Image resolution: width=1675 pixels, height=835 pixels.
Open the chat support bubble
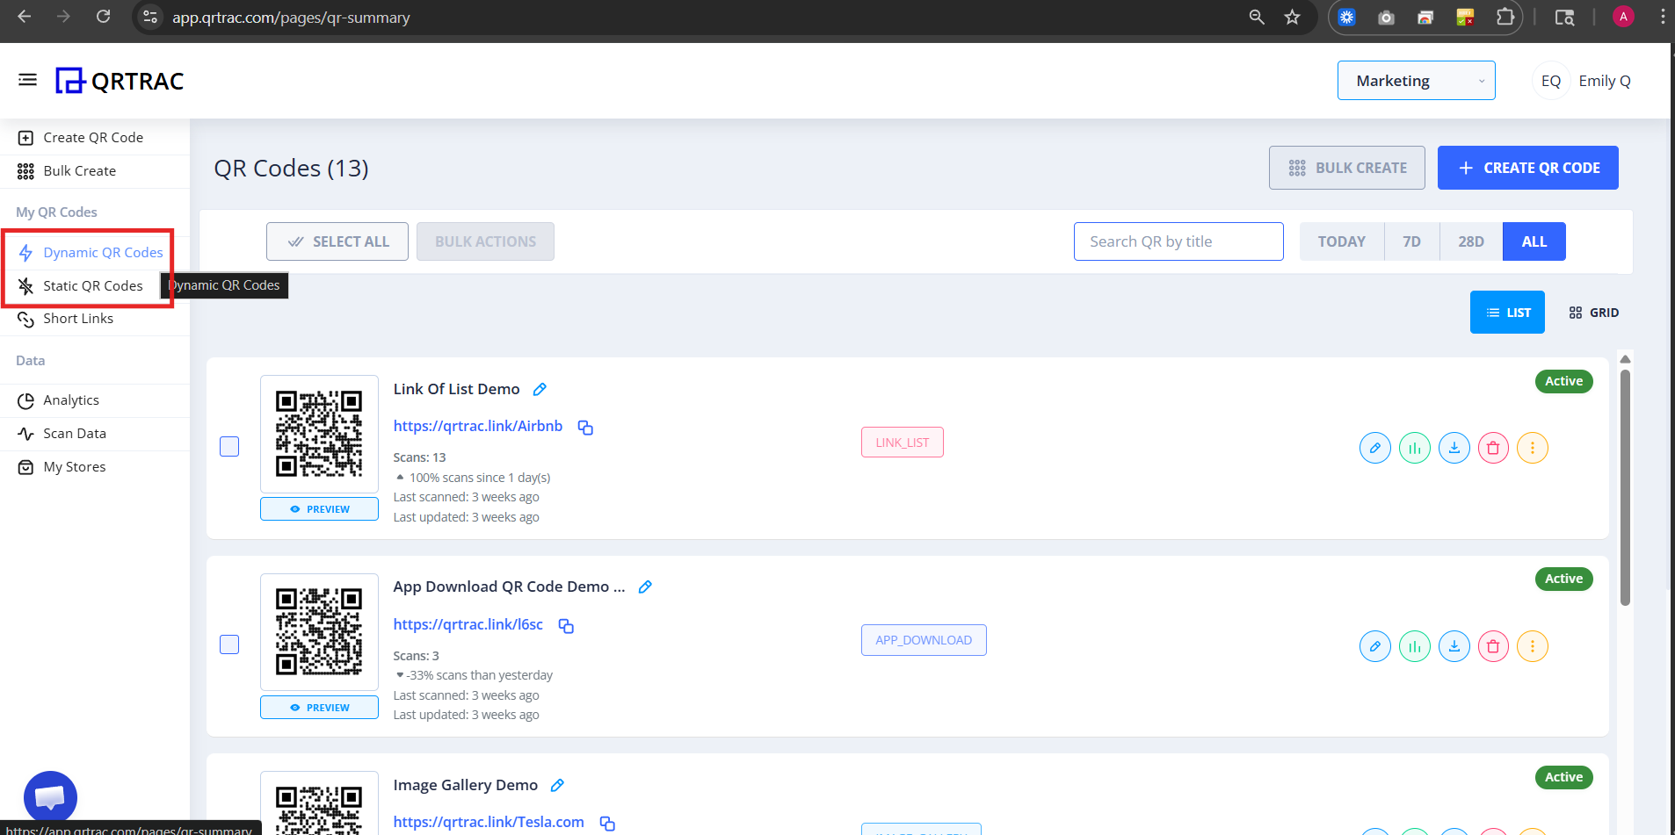pyautogui.click(x=50, y=795)
